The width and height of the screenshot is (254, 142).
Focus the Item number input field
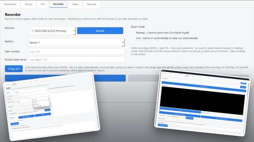77,52
